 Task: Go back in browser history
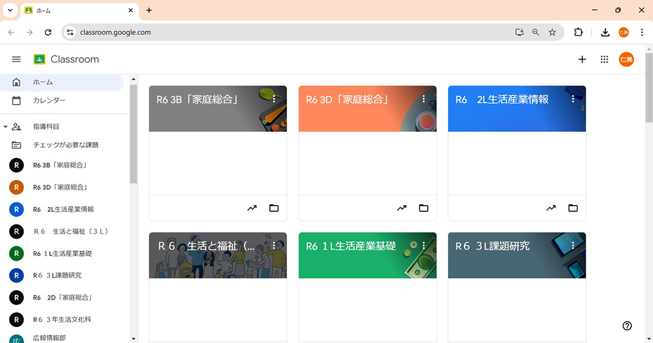pyautogui.click(x=11, y=33)
